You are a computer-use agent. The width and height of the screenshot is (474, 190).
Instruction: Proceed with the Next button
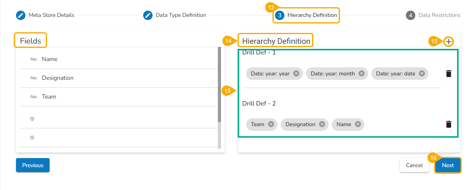(x=448, y=165)
